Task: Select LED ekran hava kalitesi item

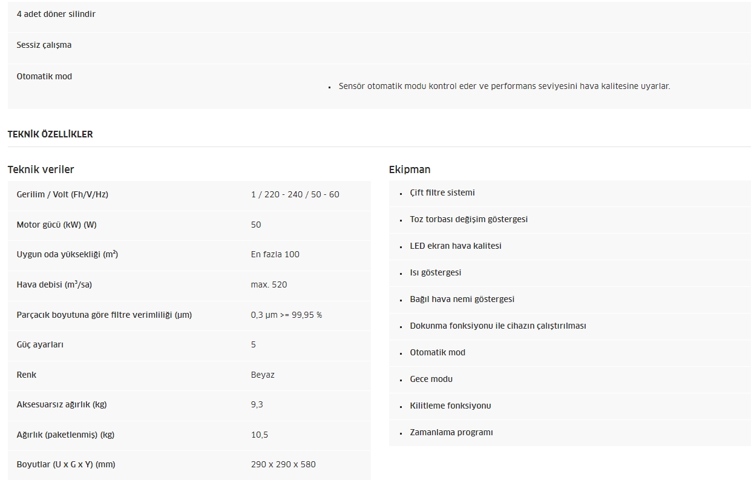Action: coord(456,246)
